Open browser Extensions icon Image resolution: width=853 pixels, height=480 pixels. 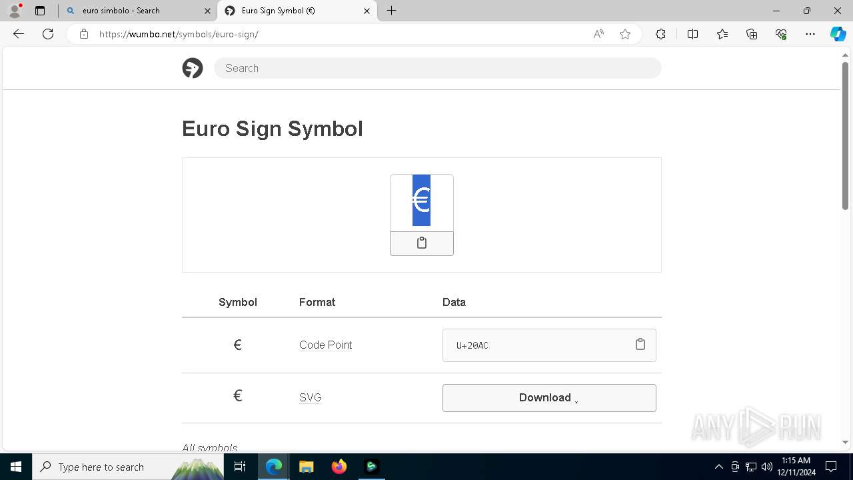click(x=660, y=34)
